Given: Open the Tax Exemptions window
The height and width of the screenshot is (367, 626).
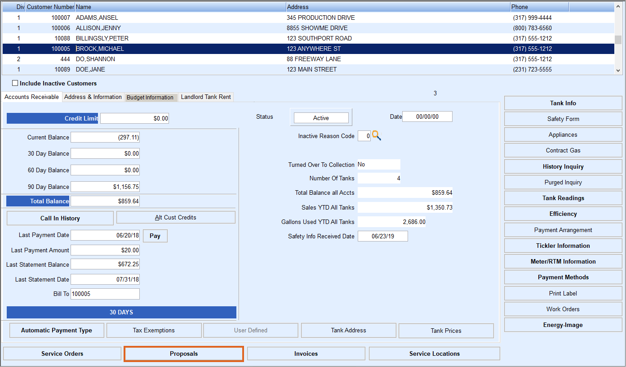Looking at the screenshot, I should [x=154, y=331].
